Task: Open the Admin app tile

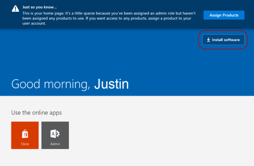Action: click(x=55, y=135)
